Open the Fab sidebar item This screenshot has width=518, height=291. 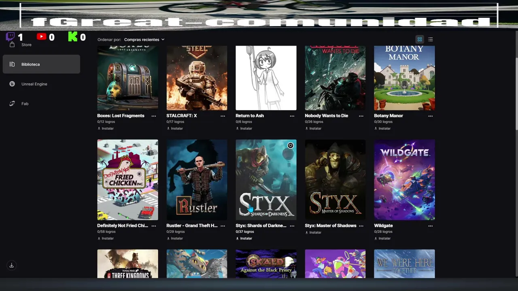coord(41,104)
